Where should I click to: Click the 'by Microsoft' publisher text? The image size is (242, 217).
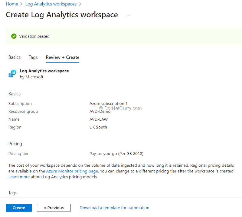tap(31, 77)
